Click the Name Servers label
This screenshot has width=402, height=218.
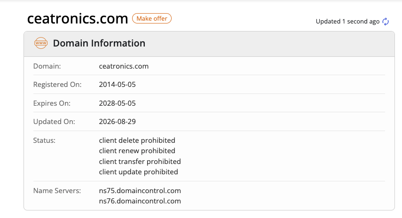[57, 191]
